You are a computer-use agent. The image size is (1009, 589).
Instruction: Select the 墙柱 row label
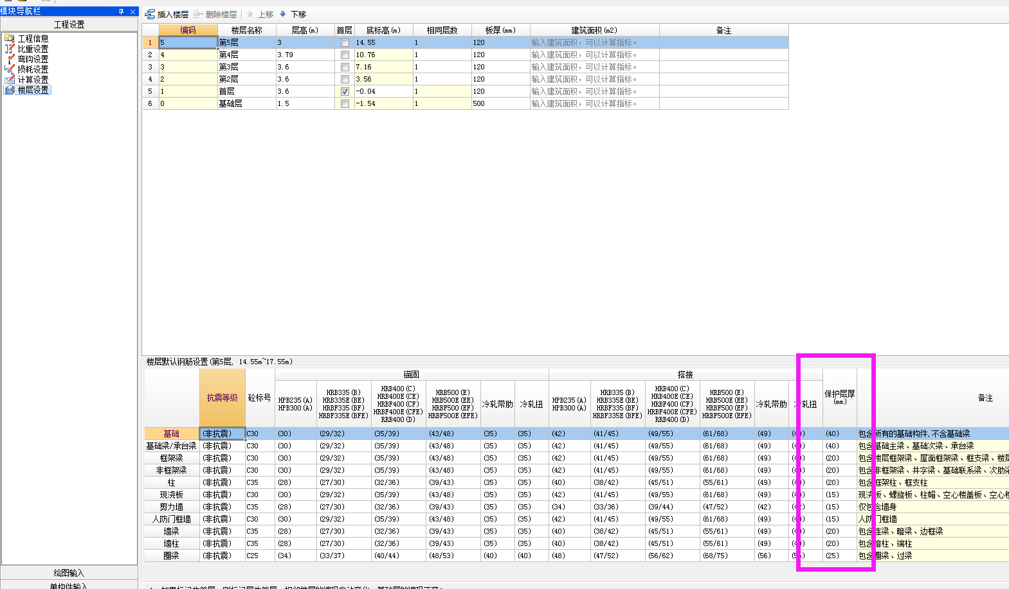coord(172,543)
